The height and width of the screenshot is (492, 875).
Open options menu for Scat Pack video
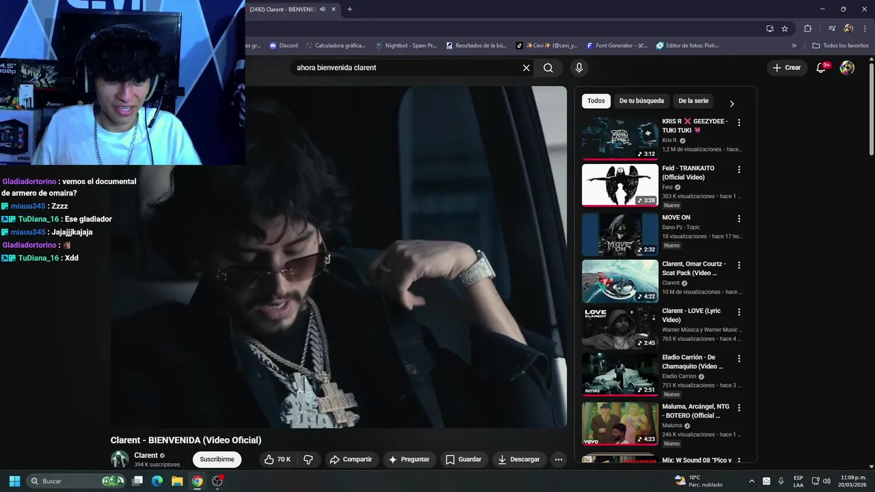click(738, 264)
